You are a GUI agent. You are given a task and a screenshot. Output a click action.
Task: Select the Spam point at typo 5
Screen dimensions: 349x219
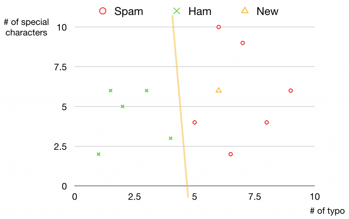point(195,122)
